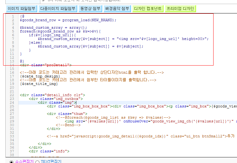Place cursor on program_load(NEW_BRAND) line
Viewport: 237px width, 163px height.
click(68, 20)
